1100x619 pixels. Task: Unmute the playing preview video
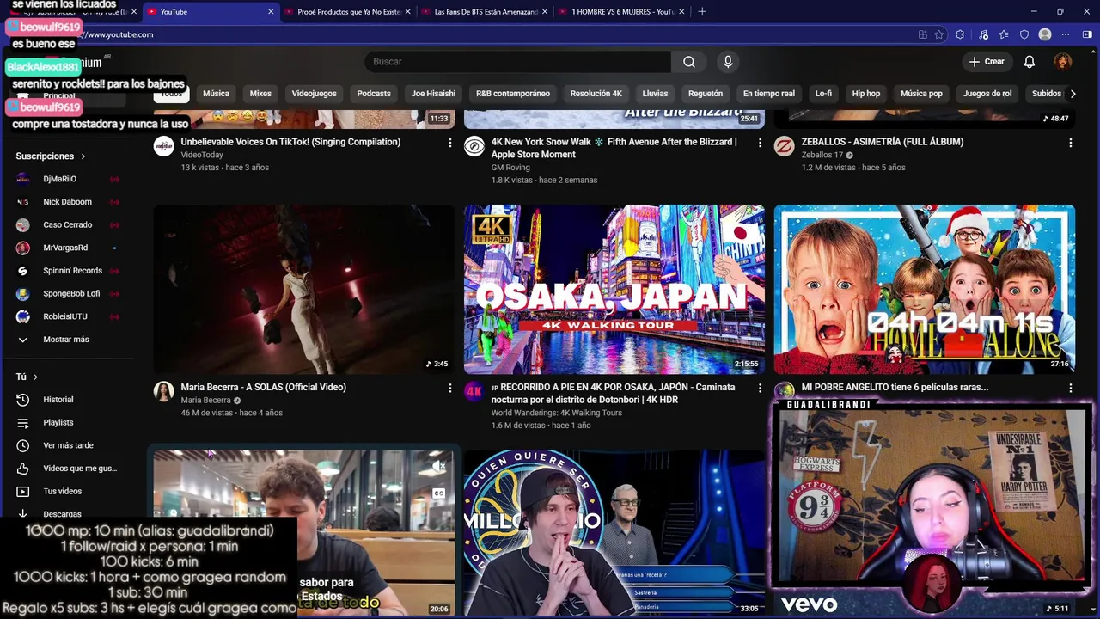tap(439, 466)
